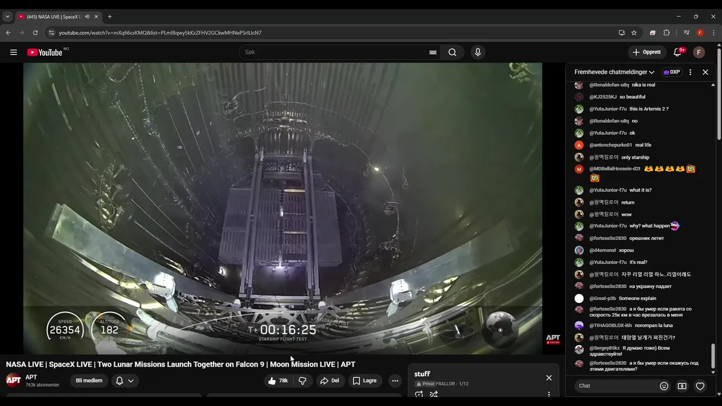Open a new browser tab

point(109,17)
